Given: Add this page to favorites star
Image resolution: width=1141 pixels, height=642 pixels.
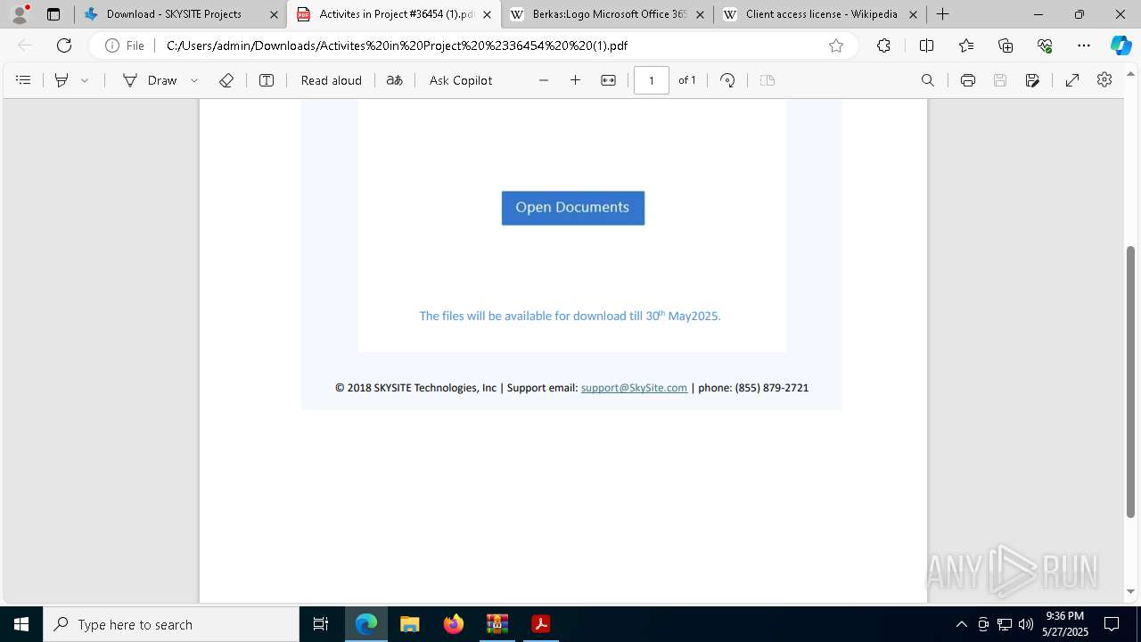Looking at the screenshot, I should 836,45.
